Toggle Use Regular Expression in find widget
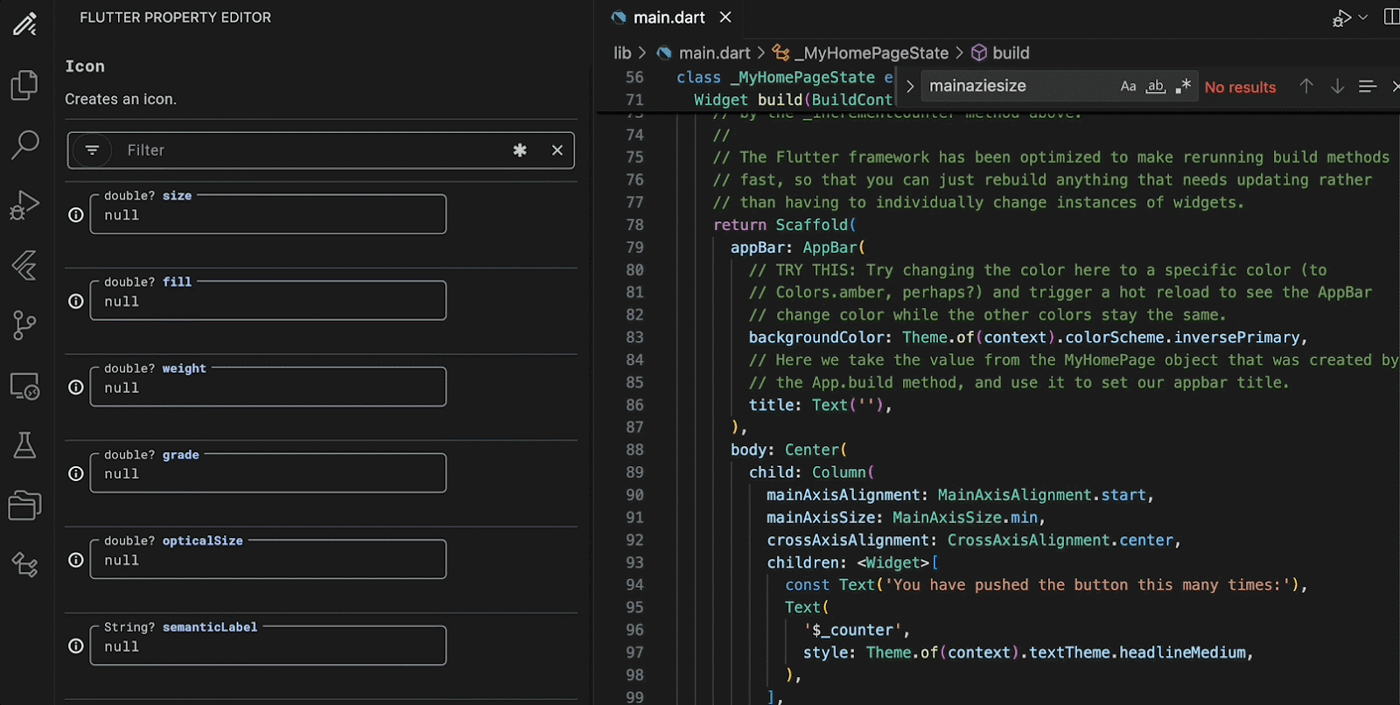Viewport: 1400px width, 705px height. (1183, 87)
